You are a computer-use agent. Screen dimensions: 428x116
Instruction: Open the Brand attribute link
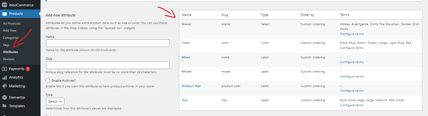point(186,24)
